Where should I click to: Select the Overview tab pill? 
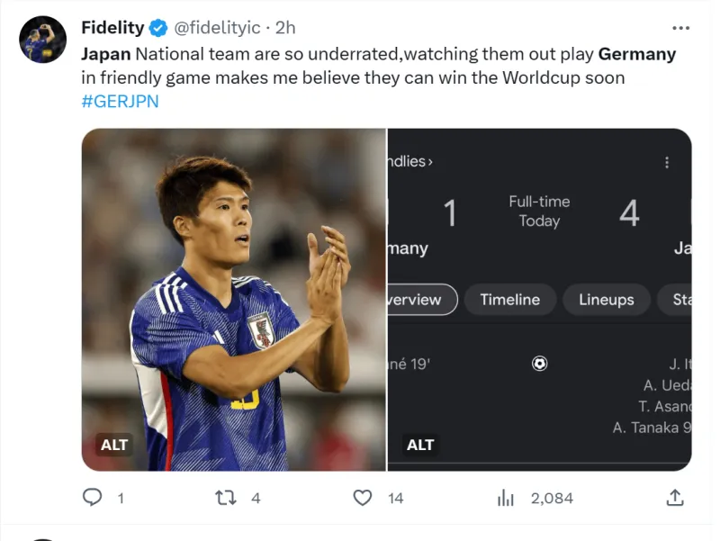(422, 300)
